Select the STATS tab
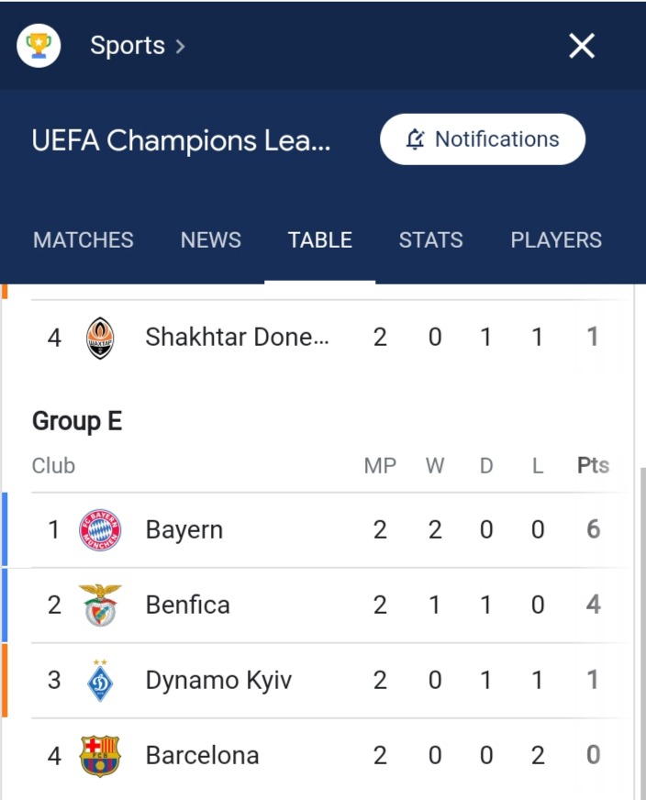 coord(430,239)
